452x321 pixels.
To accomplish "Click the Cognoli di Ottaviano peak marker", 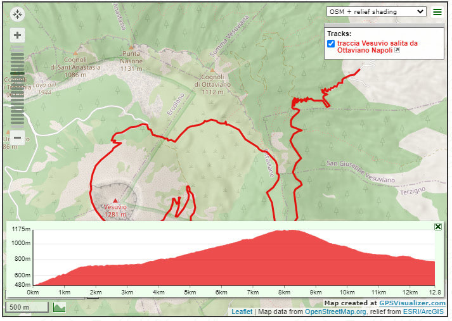I will 212,70.
